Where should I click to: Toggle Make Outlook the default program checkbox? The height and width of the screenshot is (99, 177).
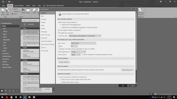(59, 70)
